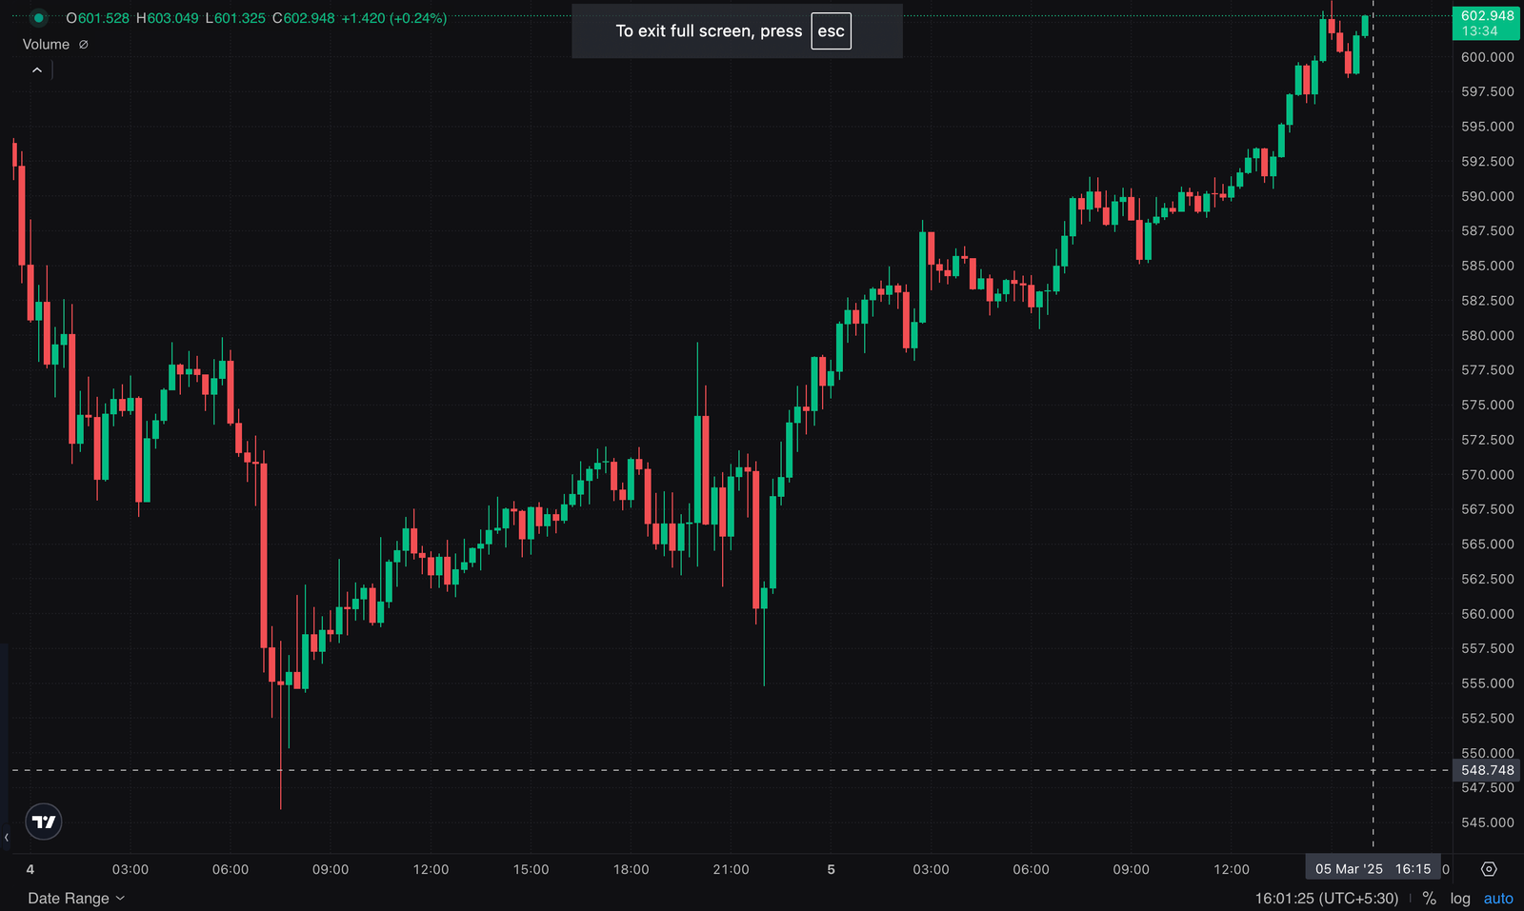This screenshot has width=1524, height=911.
Task: Collapse the indicator legend with the up chevron
Action: [37, 70]
